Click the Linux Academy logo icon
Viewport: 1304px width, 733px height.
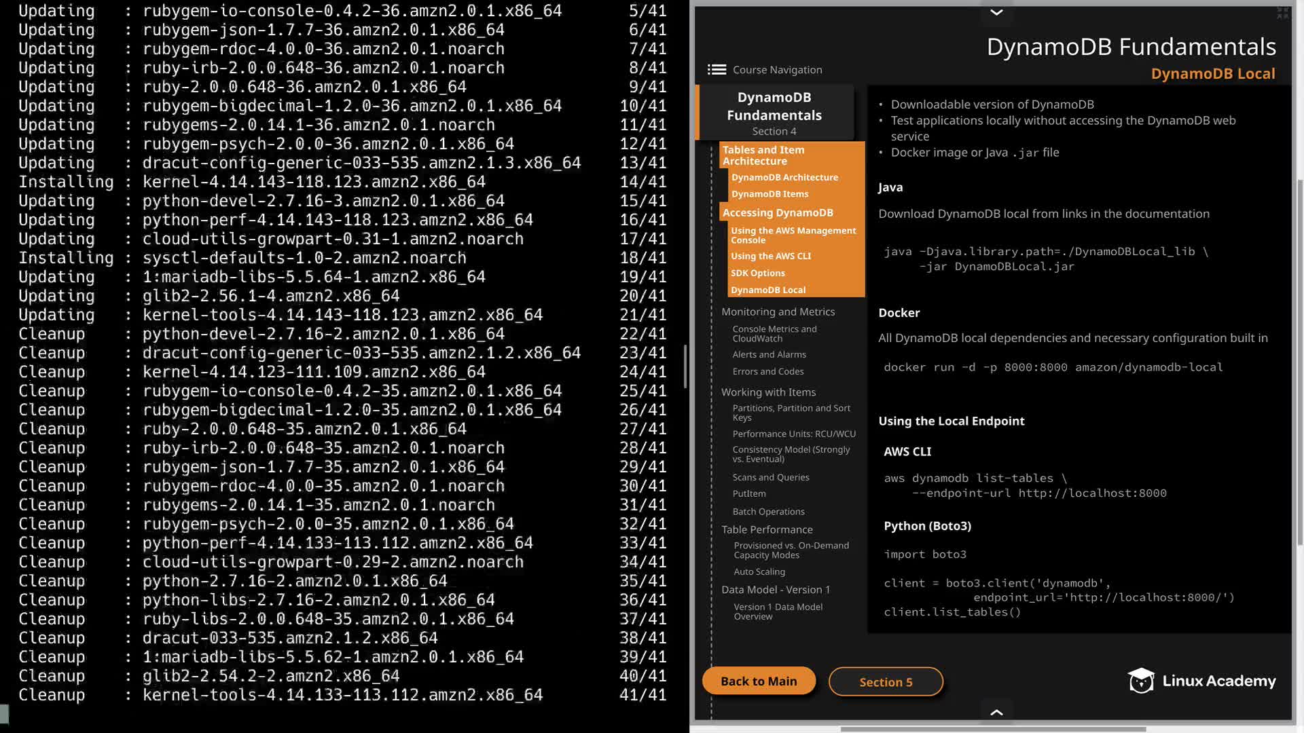[x=1141, y=681]
